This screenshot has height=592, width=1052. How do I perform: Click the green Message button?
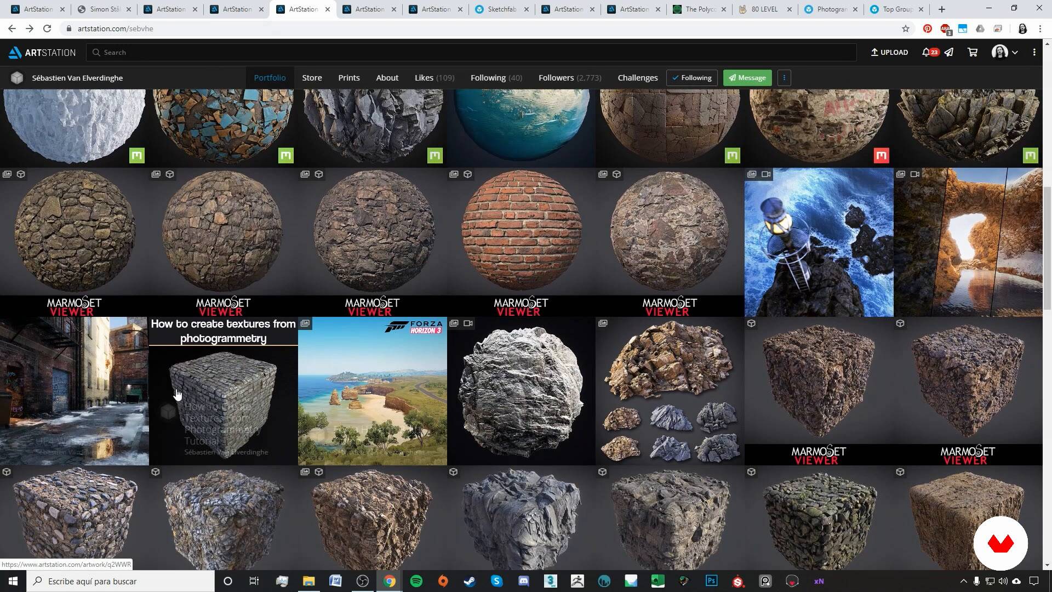coord(747,78)
